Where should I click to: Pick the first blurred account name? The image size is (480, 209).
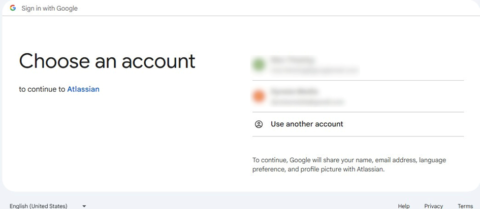point(293,60)
